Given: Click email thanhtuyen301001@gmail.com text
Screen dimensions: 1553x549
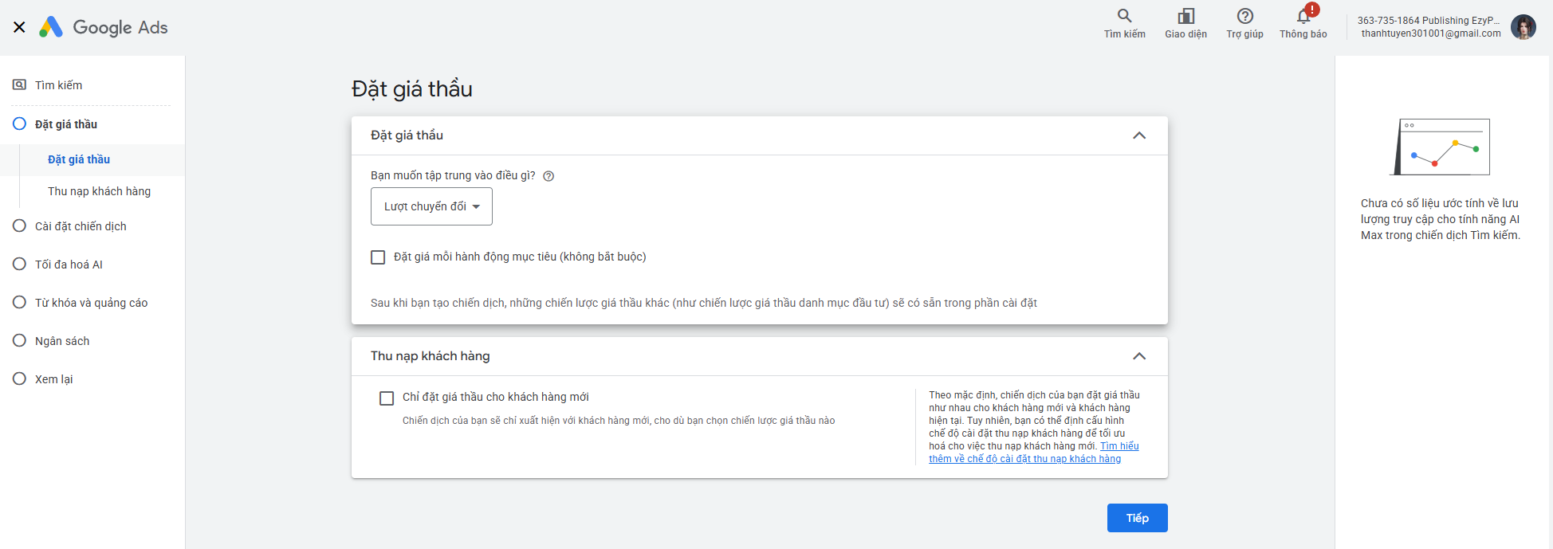Looking at the screenshot, I should click(x=1431, y=33).
